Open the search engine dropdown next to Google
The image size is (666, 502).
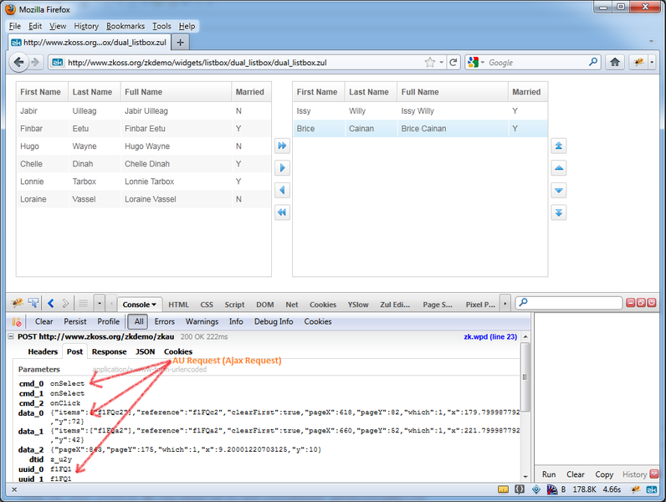483,63
